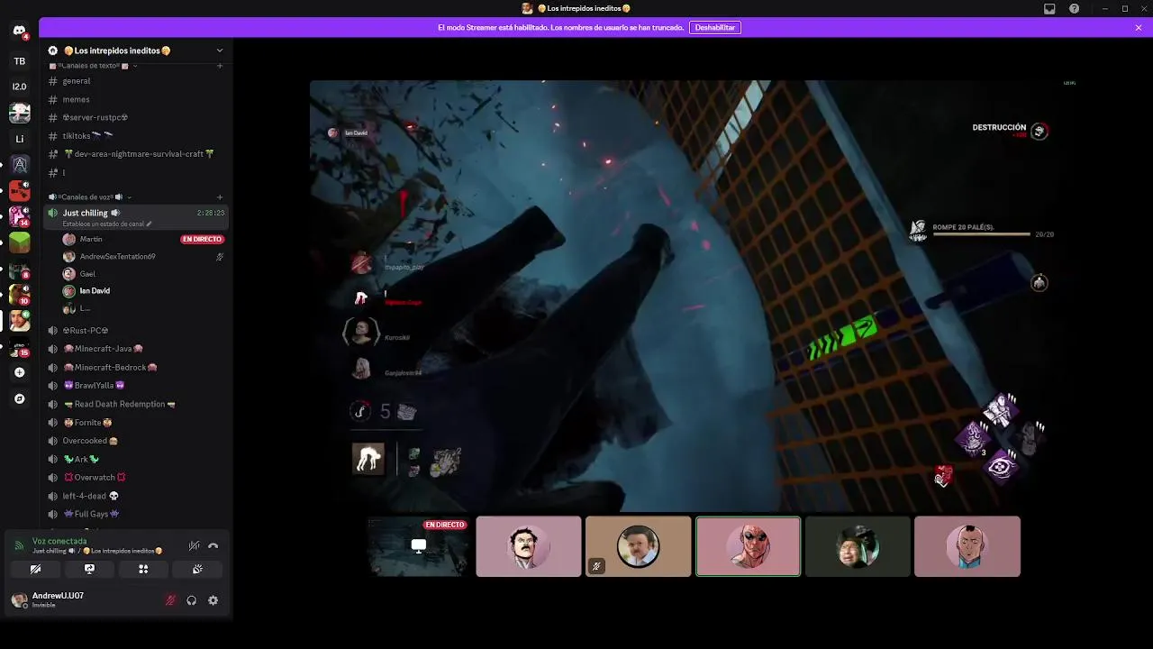Select the mustached man avatar tile
The image size is (1153, 649).
tap(529, 546)
